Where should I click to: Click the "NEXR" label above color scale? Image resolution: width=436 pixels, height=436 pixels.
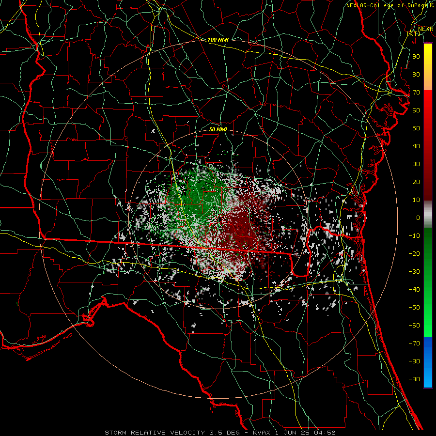pos(425,29)
